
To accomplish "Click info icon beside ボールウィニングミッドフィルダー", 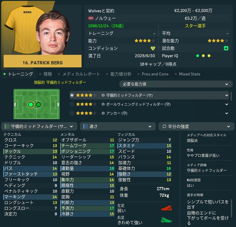I will pyautogui.click(x=103, y=104).
